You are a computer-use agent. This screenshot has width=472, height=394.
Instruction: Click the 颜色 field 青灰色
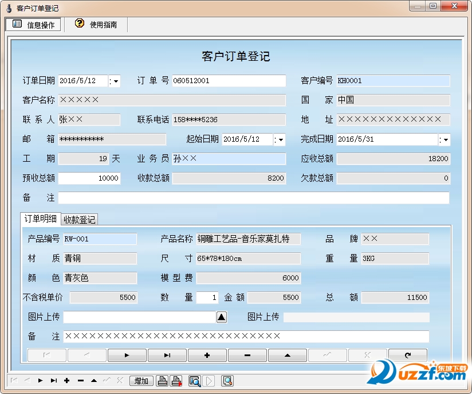[100, 278]
